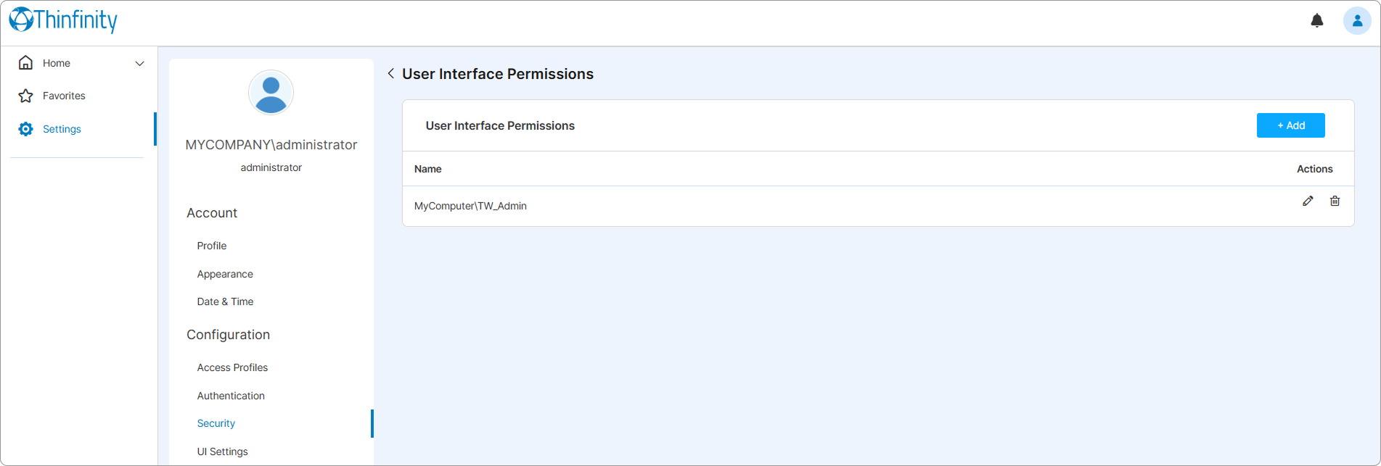Image resolution: width=1381 pixels, height=466 pixels.
Task: Open UI Settings configuration
Action: 222,452
